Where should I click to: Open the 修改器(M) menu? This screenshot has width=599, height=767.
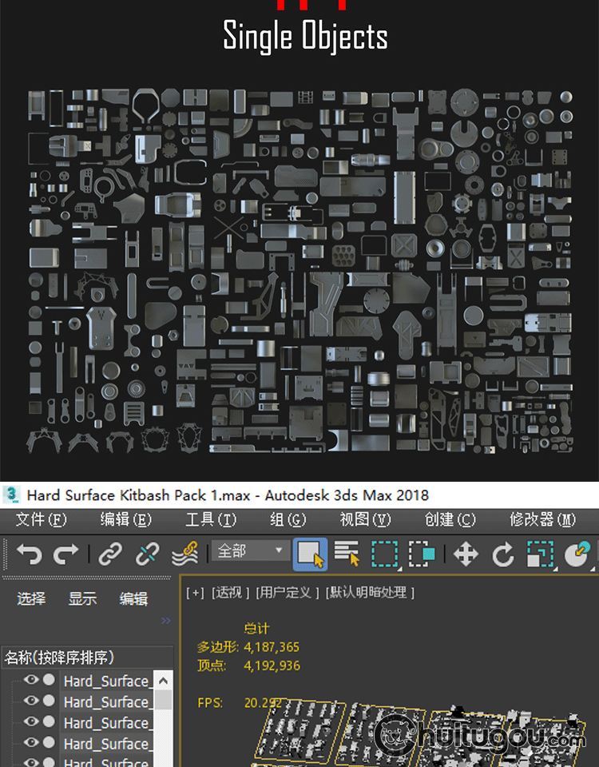(x=542, y=519)
